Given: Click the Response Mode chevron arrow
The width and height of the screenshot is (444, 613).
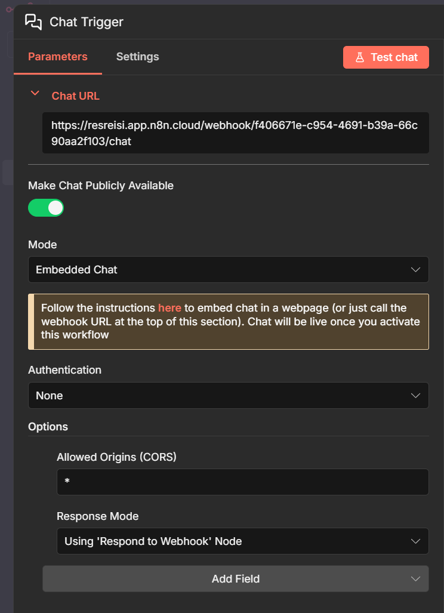Looking at the screenshot, I should click(x=416, y=541).
